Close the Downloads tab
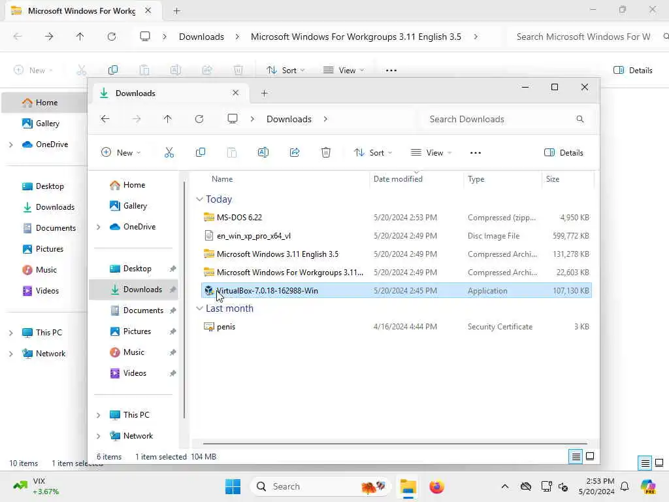Viewport: 669px width, 502px height. 235,93
